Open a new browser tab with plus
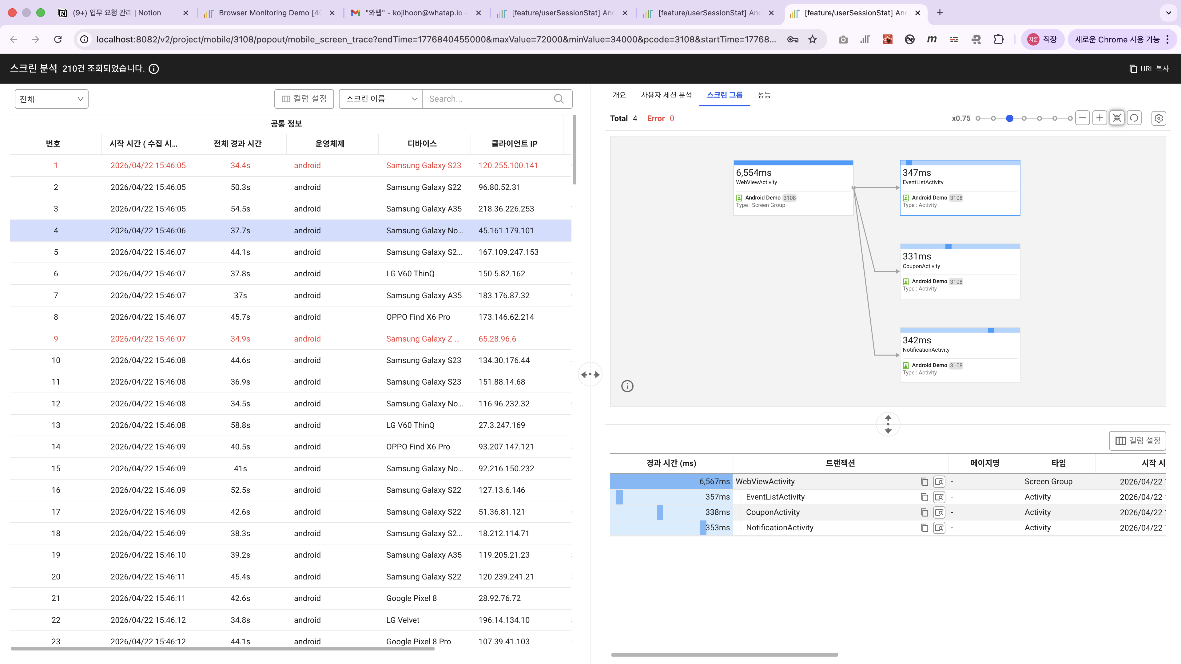Image resolution: width=1181 pixels, height=664 pixels. coord(940,13)
